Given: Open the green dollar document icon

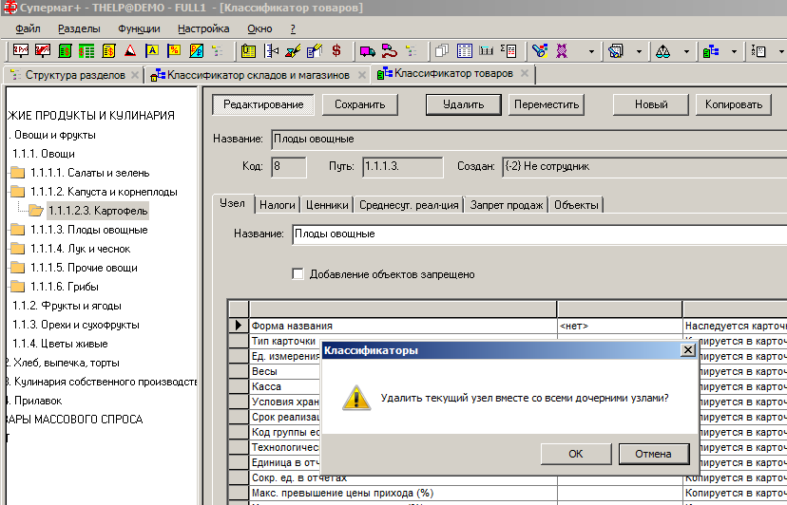Looking at the screenshot, I should (x=65, y=50).
